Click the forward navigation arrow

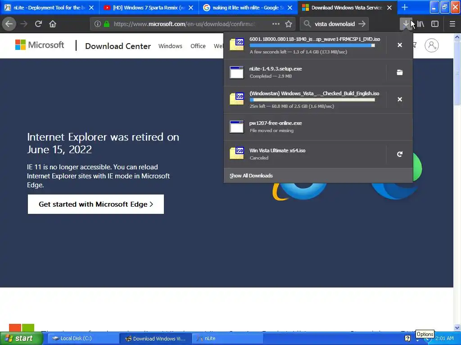(24, 24)
